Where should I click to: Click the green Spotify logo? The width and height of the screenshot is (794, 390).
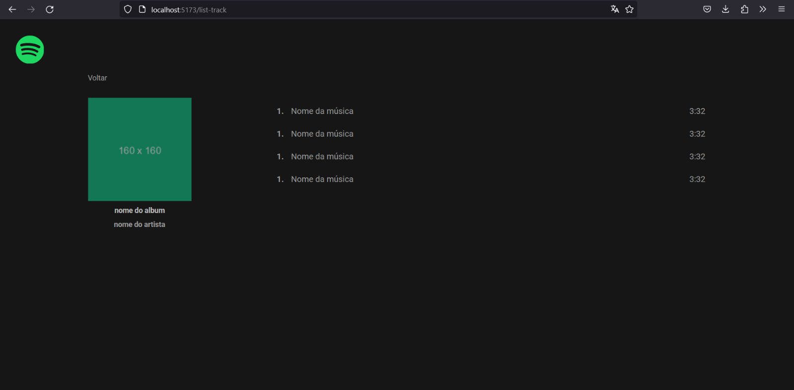pyautogui.click(x=30, y=50)
